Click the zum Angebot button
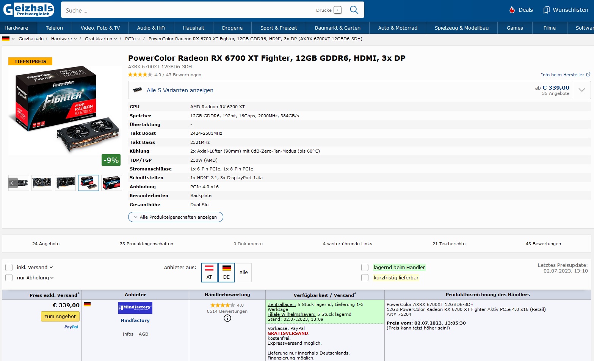Screen dimensions: 594x361 (x=60, y=317)
